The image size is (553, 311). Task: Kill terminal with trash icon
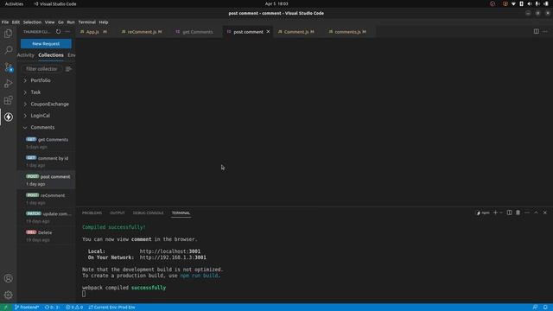[518, 213]
